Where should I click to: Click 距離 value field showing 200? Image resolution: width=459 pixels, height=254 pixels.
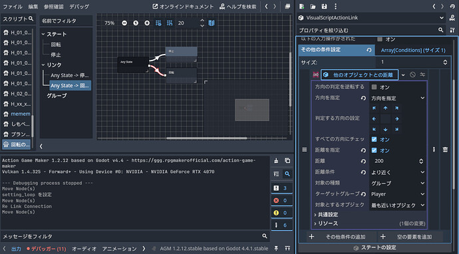(x=394, y=161)
